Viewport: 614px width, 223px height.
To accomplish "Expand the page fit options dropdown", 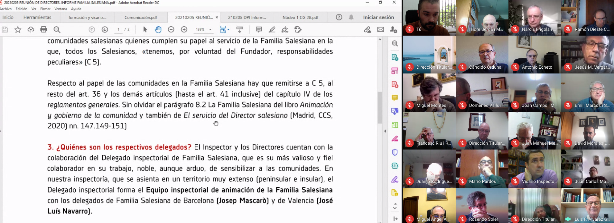I will point(228,30).
